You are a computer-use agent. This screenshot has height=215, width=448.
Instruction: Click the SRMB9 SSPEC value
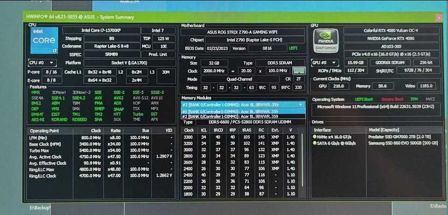[112, 54]
